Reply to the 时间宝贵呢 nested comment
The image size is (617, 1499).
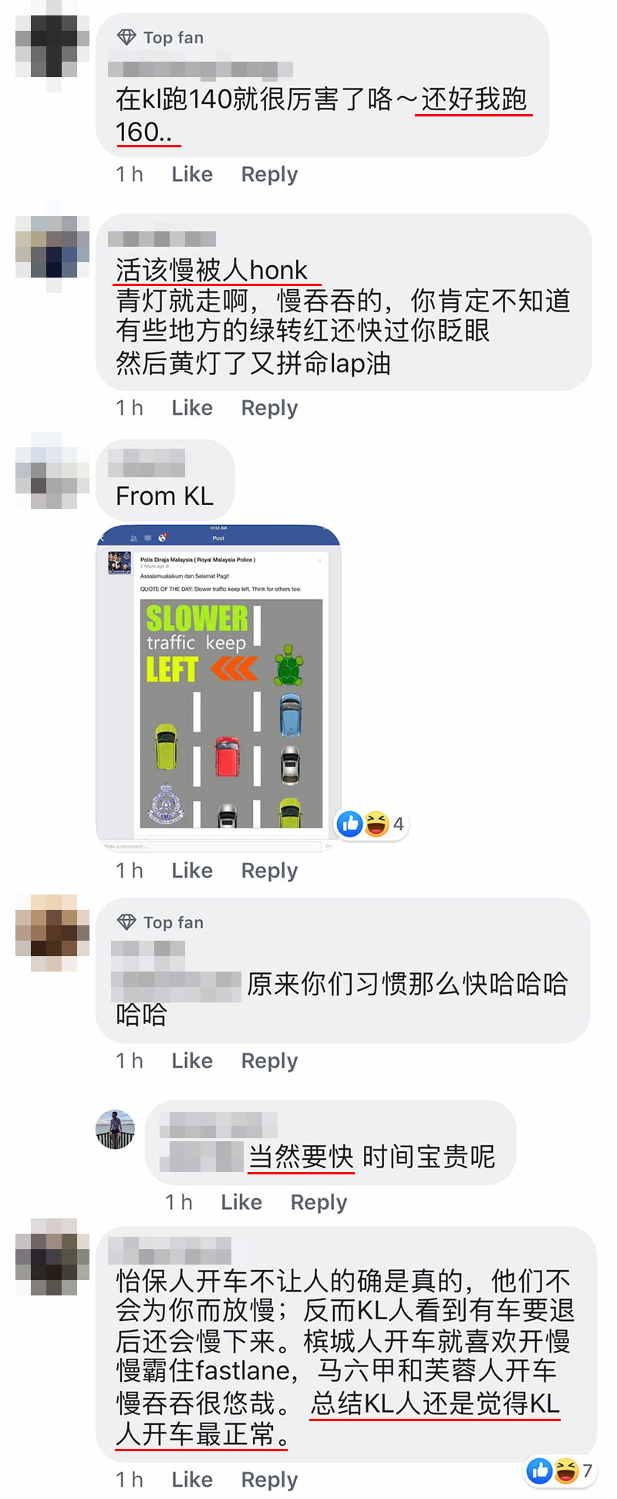319,1202
